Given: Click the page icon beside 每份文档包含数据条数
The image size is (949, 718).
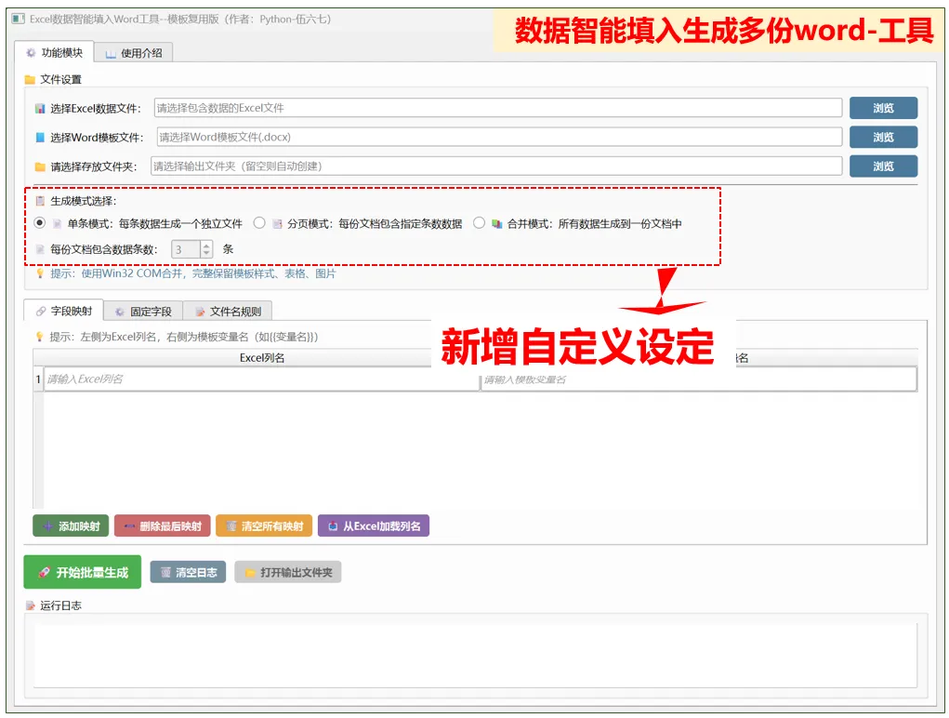Looking at the screenshot, I should [x=40, y=249].
